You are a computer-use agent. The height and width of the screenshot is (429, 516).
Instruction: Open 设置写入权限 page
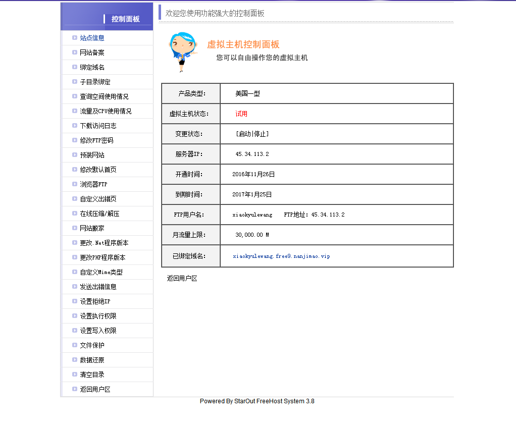98,331
